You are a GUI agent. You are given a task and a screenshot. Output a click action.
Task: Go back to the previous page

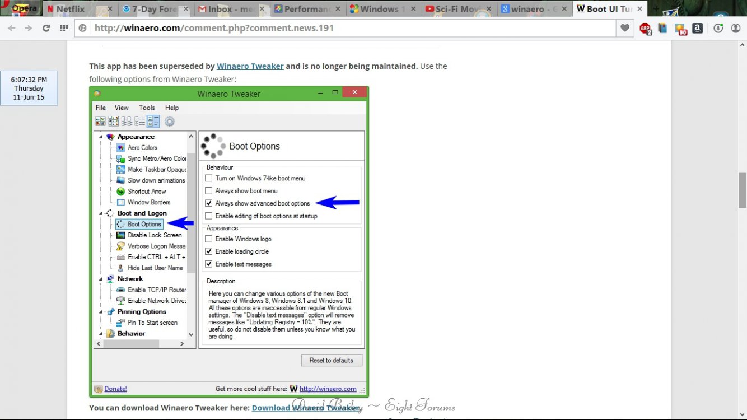tap(12, 28)
